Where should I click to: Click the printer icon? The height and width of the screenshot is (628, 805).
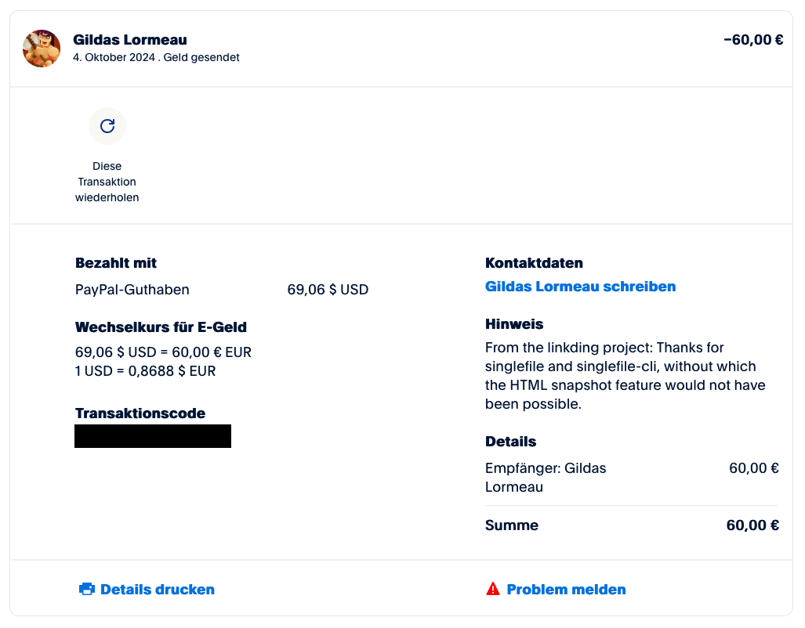click(87, 589)
